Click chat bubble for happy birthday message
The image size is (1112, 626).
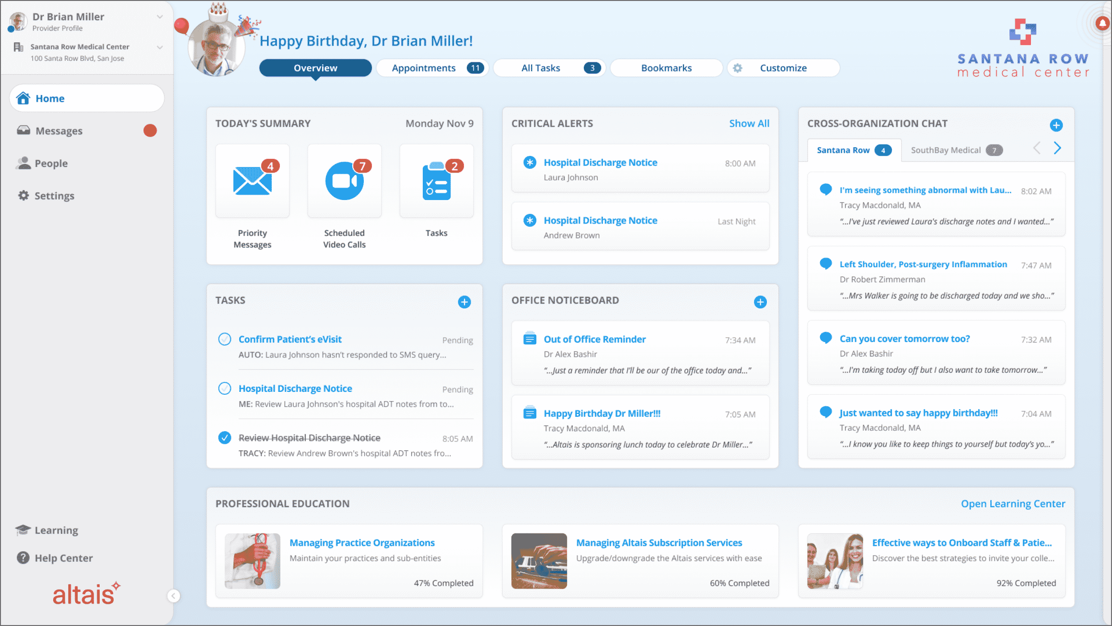826,413
